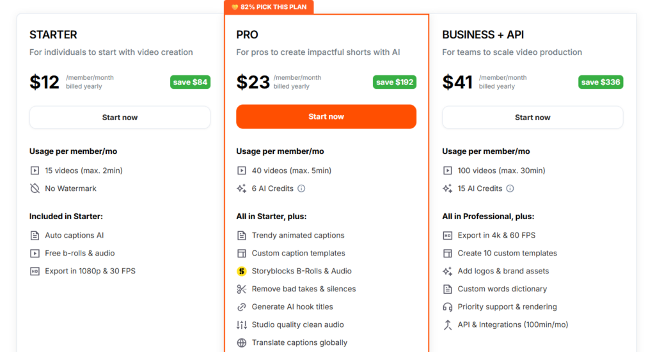The width and height of the screenshot is (655, 352).
Task: Click the Storyblocks yellow S icon
Action: tap(241, 271)
